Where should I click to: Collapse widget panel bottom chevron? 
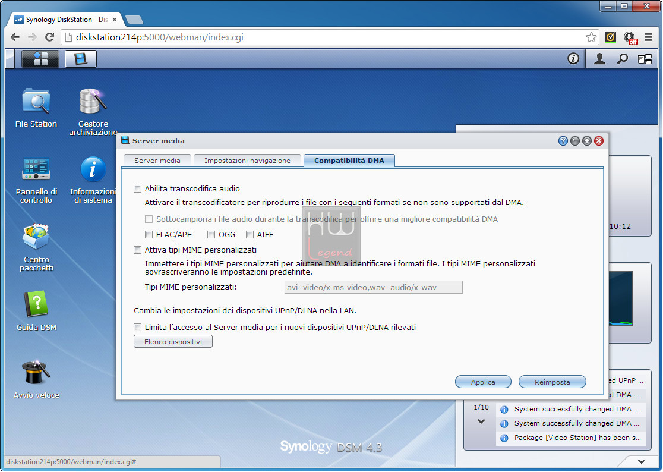point(642,461)
